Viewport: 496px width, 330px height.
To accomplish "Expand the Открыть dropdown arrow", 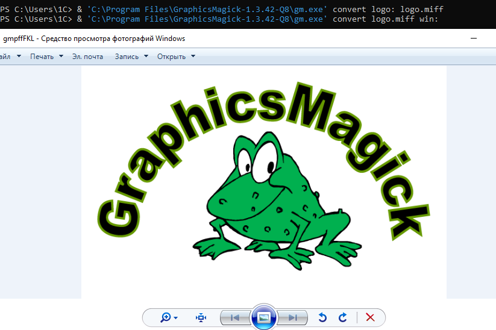I will pos(193,56).
